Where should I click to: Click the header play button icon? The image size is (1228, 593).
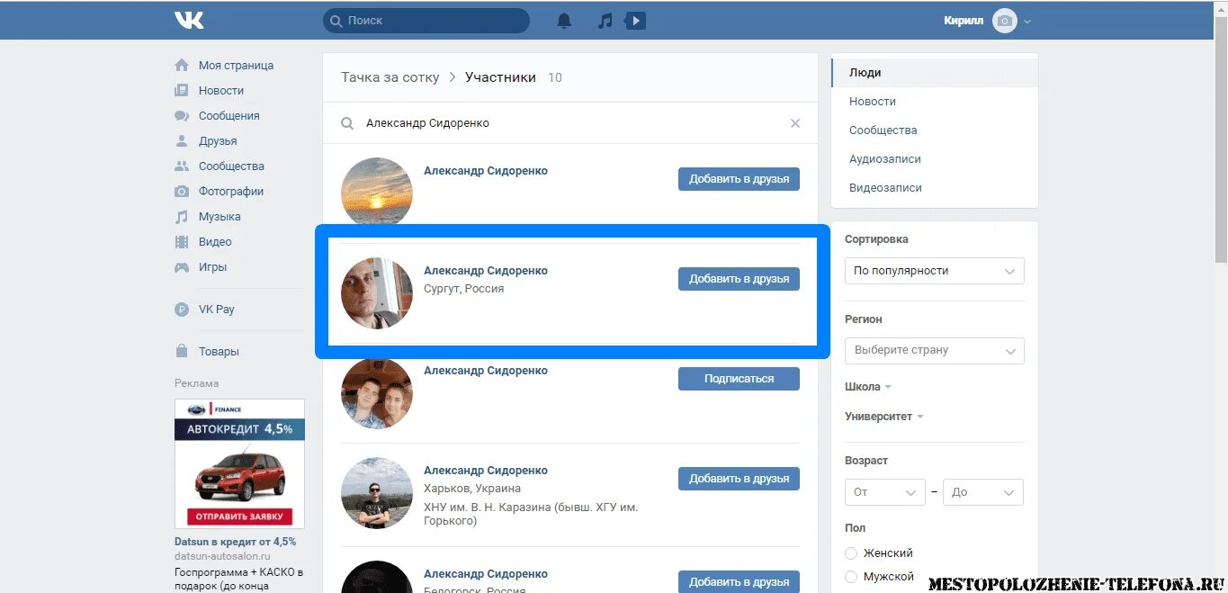[x=635, y=20]
